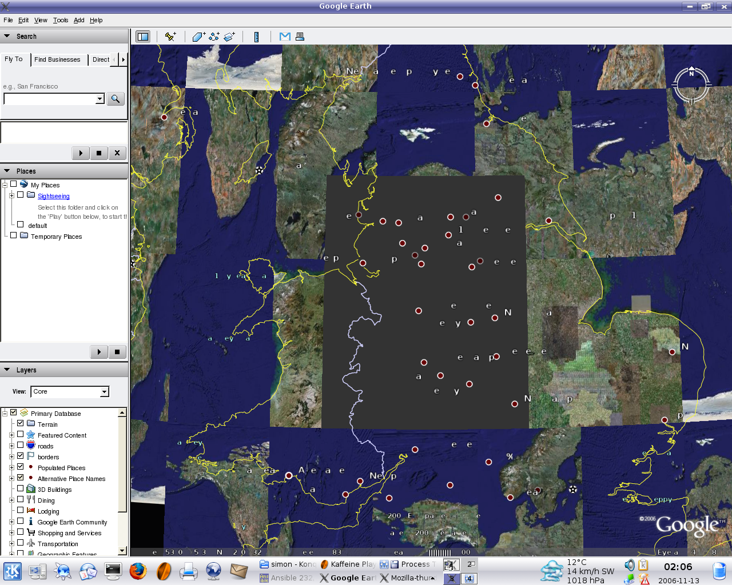Uncheck the borders layer
The image size is (732, 585).
(x=20, y=456)
